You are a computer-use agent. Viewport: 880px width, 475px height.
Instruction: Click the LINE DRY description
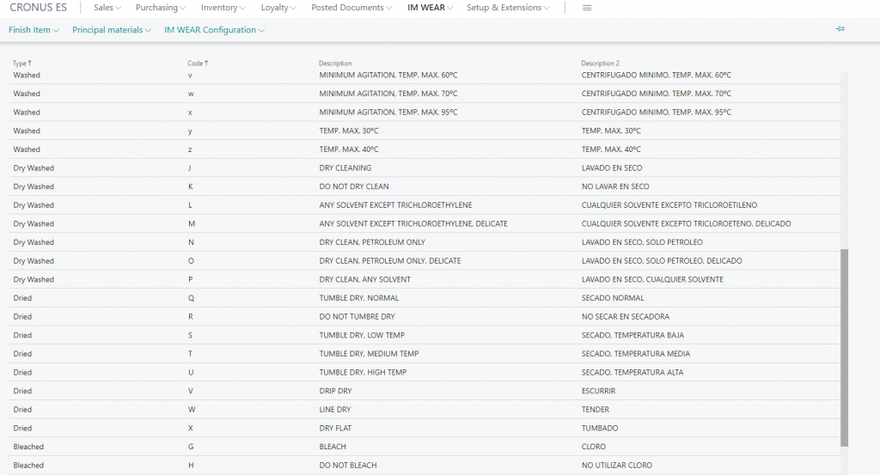(335, 409)
